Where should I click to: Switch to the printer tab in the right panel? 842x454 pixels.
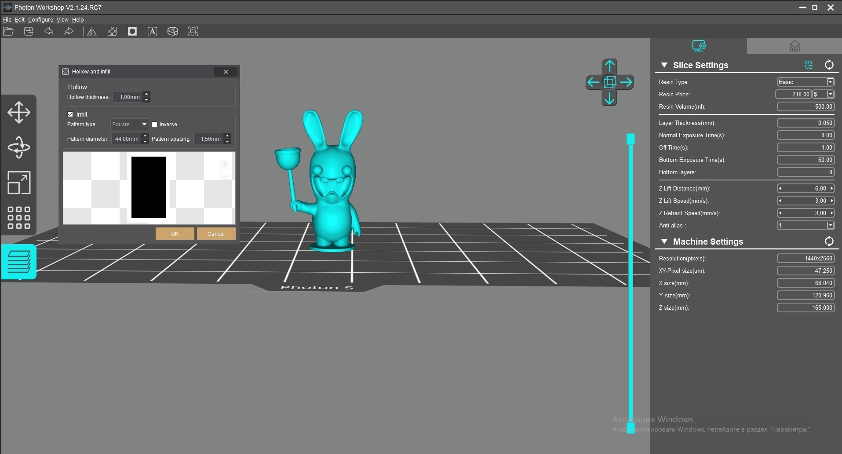click(795, 46)
